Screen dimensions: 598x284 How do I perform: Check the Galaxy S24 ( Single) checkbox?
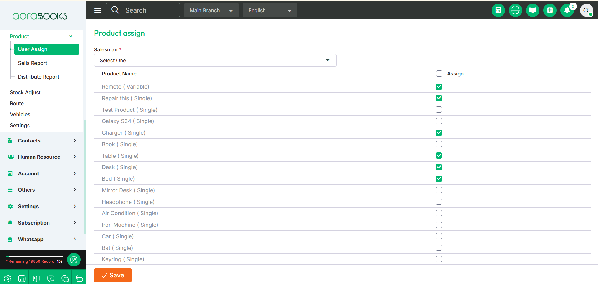pyautogui.click(x=439, y=121)
